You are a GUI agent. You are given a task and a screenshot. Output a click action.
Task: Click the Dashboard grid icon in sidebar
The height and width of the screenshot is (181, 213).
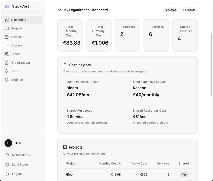coord(7,20)
